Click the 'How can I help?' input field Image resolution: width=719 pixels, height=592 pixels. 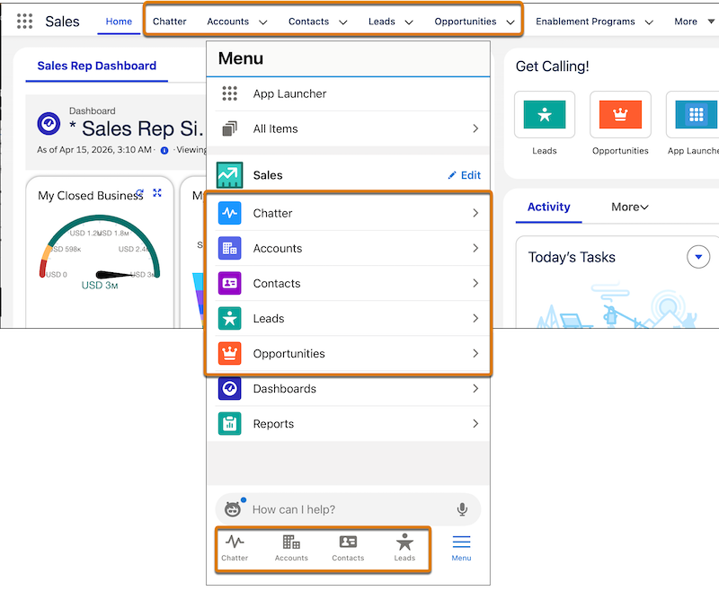(348, 509)
